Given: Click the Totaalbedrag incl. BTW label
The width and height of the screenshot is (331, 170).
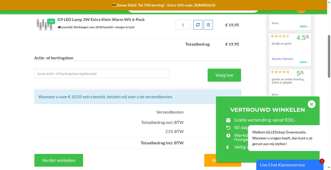Looking at the screenshot, I should point(162,143).
